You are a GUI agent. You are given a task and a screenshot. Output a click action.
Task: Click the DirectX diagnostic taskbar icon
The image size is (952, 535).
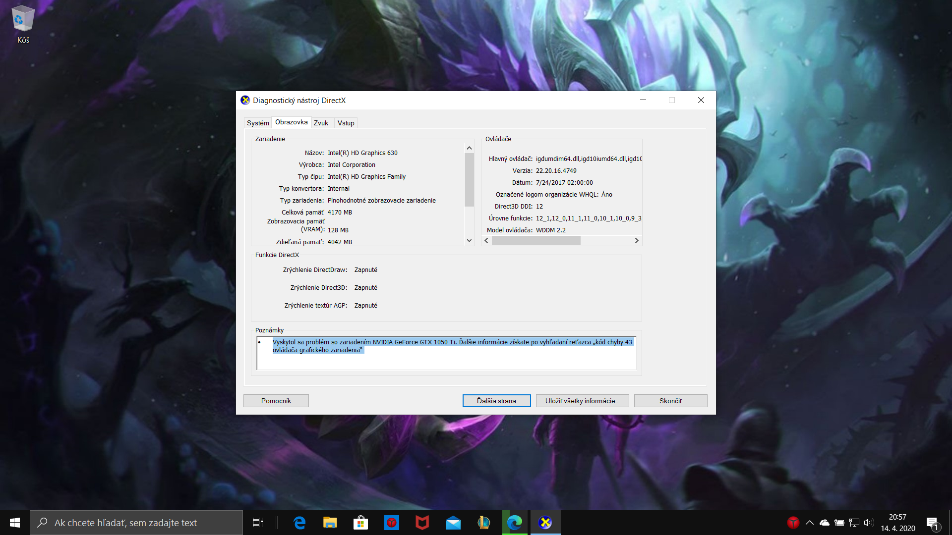click(x=545, y=523)
